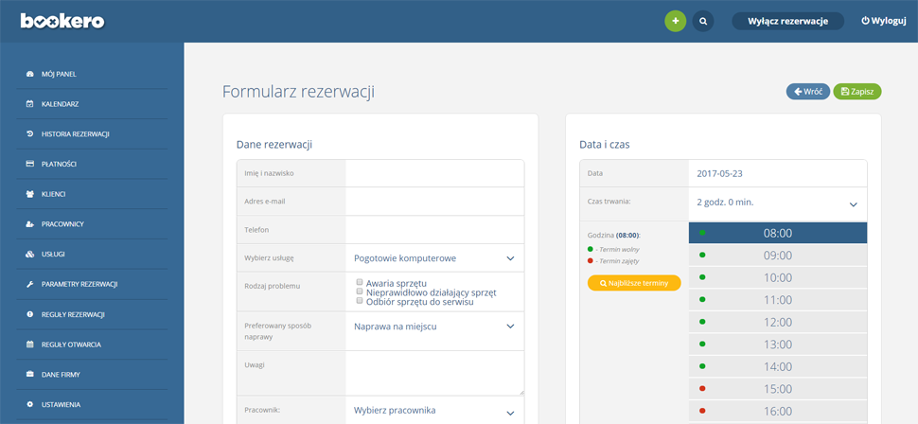Click the green plus add icon
Screen dimensions: 918x424
(x=675, y=21)
